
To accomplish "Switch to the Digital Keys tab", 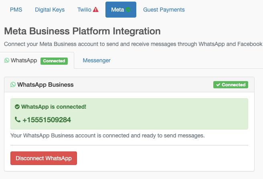I will (50, 10).
